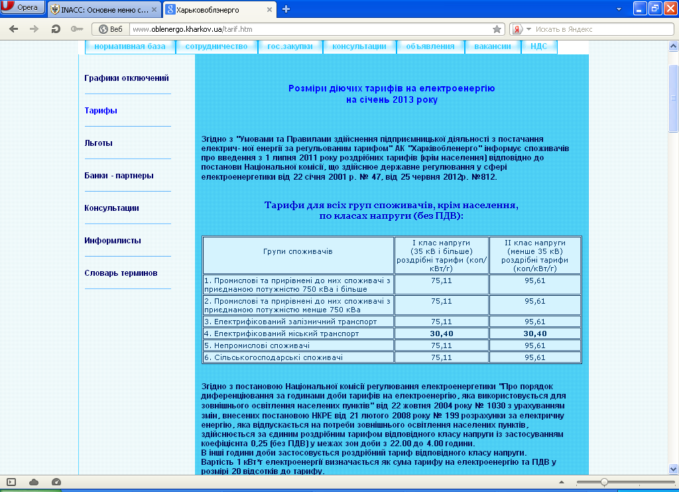
Task: Open the Консультации sidebar link
Action: click(x=111, y=208)
